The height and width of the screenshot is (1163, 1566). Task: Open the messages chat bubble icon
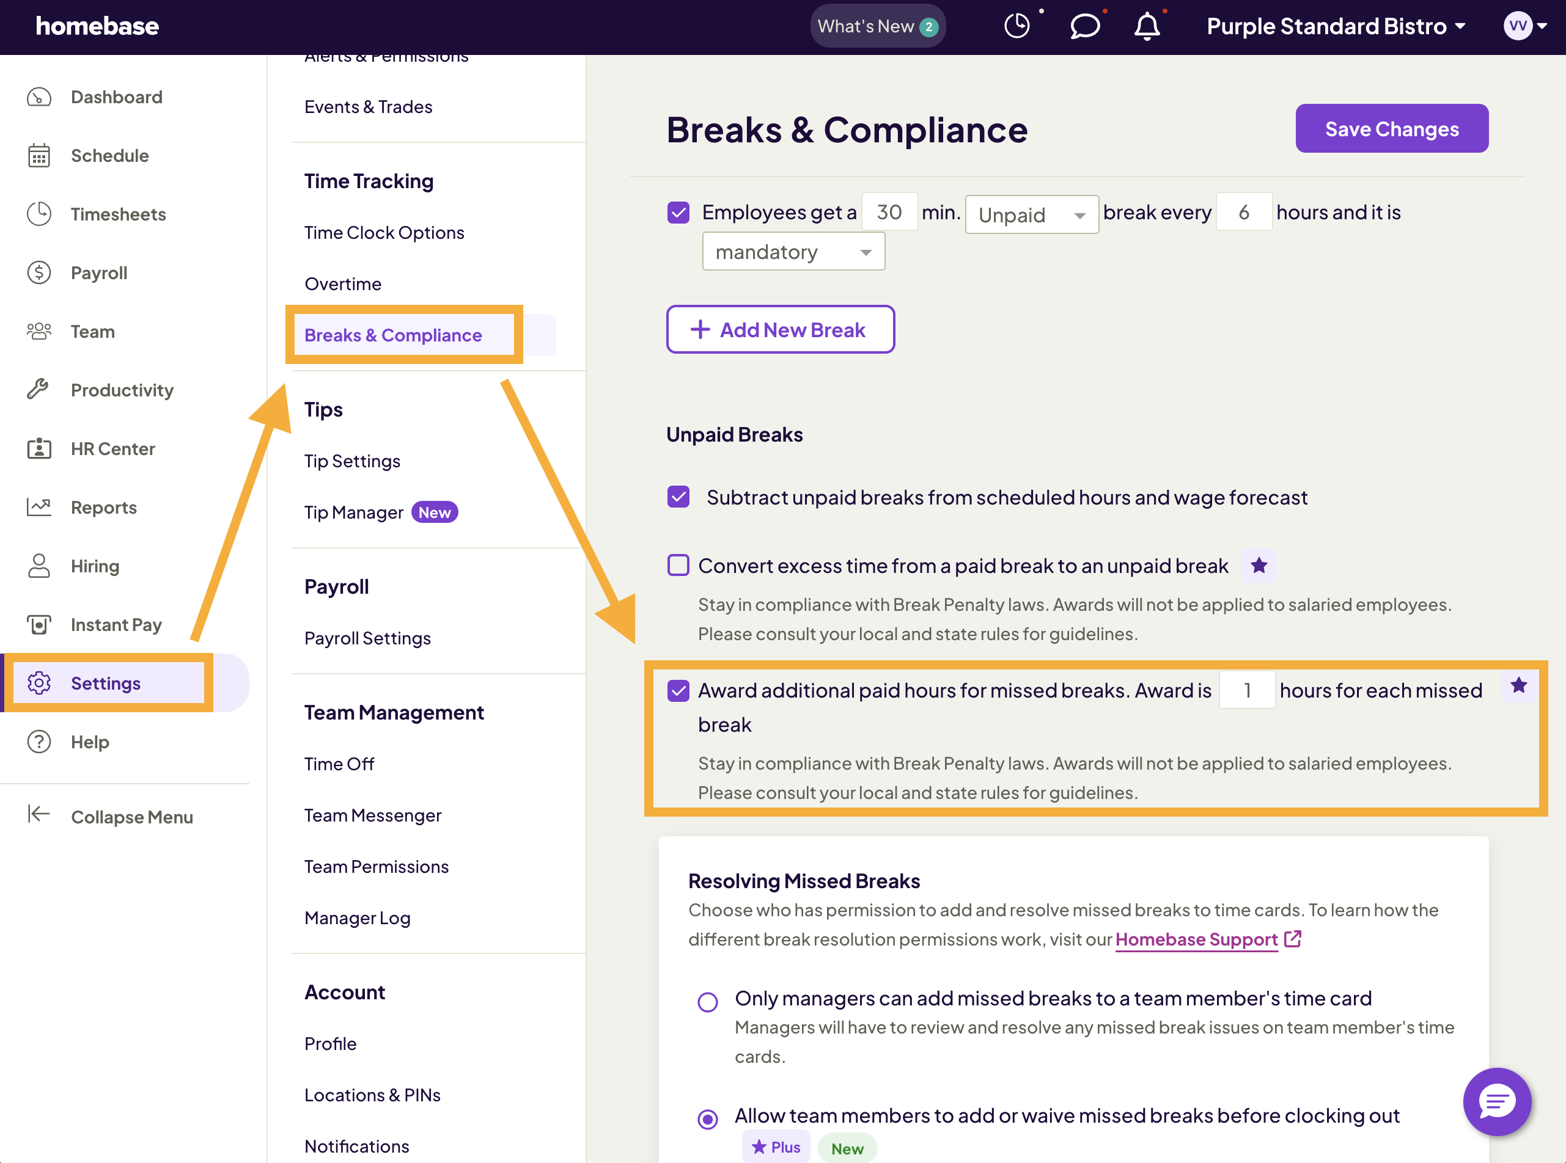point(1084,26)
